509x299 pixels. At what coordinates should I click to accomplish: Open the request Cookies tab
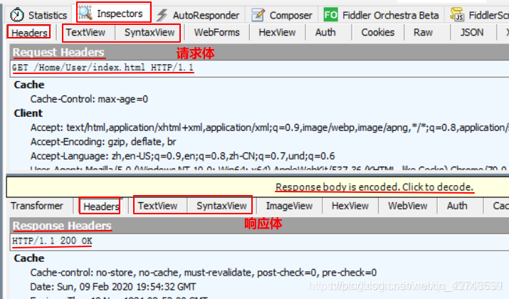click(378, 33)
